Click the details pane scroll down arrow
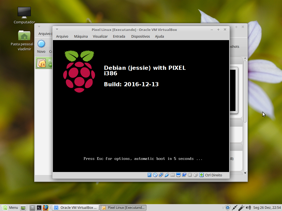Viewport: 282px width, 211px height. 245,173
